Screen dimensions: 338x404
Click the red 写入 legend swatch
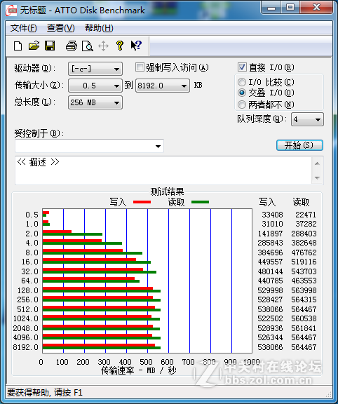[142, 202]
